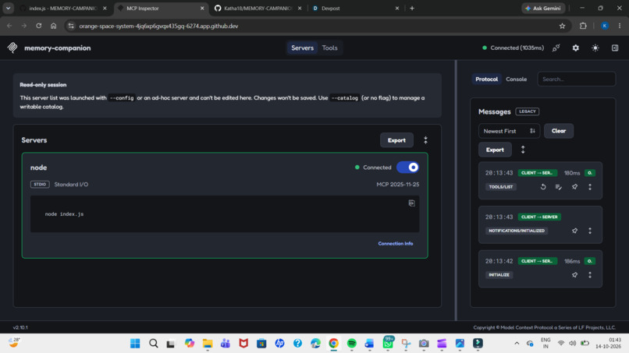Export the messages log
The width and height of the screenshot is (629, 353).
point(495,150)
